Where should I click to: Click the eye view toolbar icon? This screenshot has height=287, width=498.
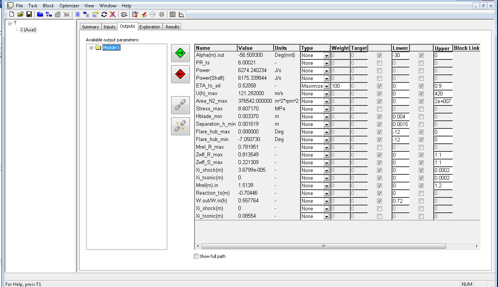pos(124,15)
